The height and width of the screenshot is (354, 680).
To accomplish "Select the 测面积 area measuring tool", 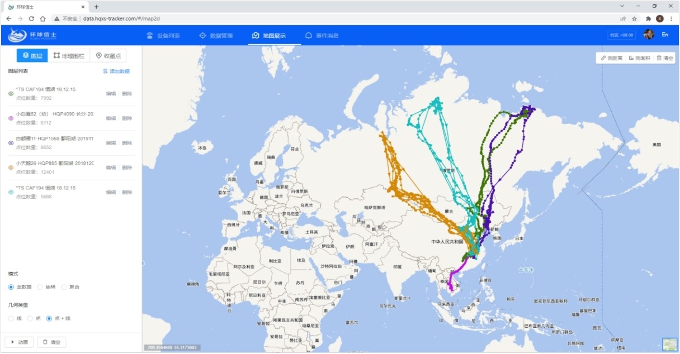I will 639,58.
